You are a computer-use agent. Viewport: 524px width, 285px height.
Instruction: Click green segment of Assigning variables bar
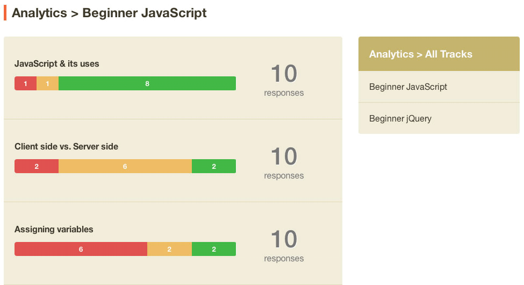(x=214, y=249)
